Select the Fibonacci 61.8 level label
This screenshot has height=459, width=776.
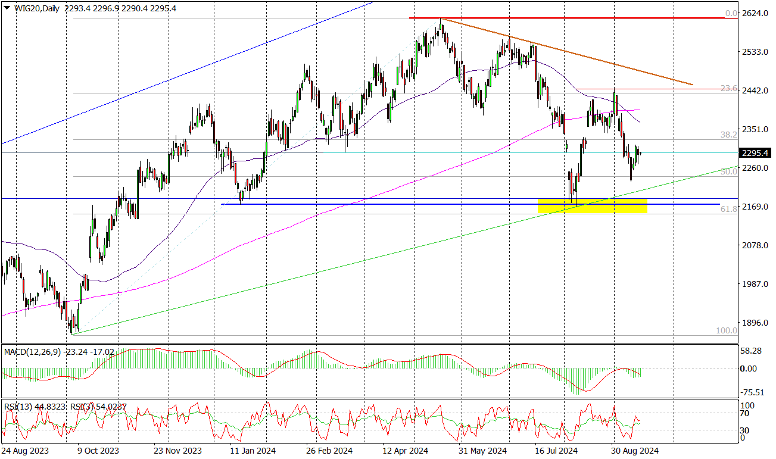click(729, 209)
